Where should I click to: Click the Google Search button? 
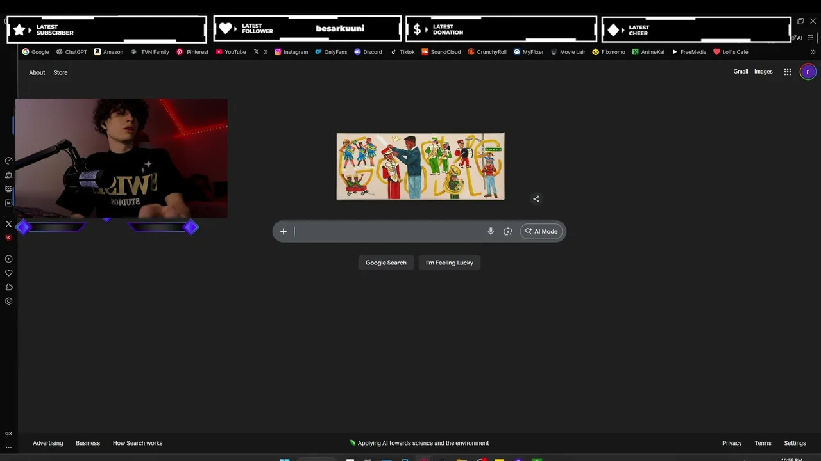click(386, 263)
